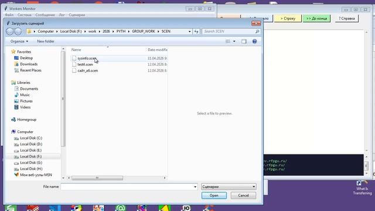Click the Open button

(x=214, y=195)
